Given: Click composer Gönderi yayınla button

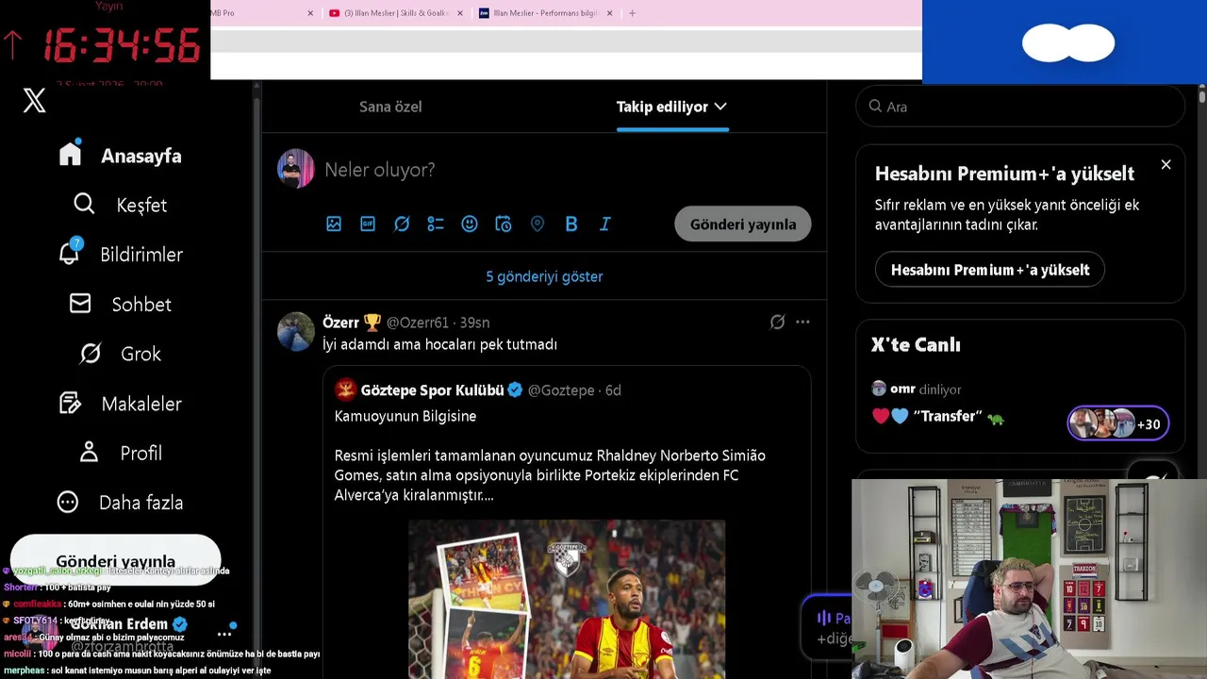Looking at the screenshot, I should [x=743, y=224].
